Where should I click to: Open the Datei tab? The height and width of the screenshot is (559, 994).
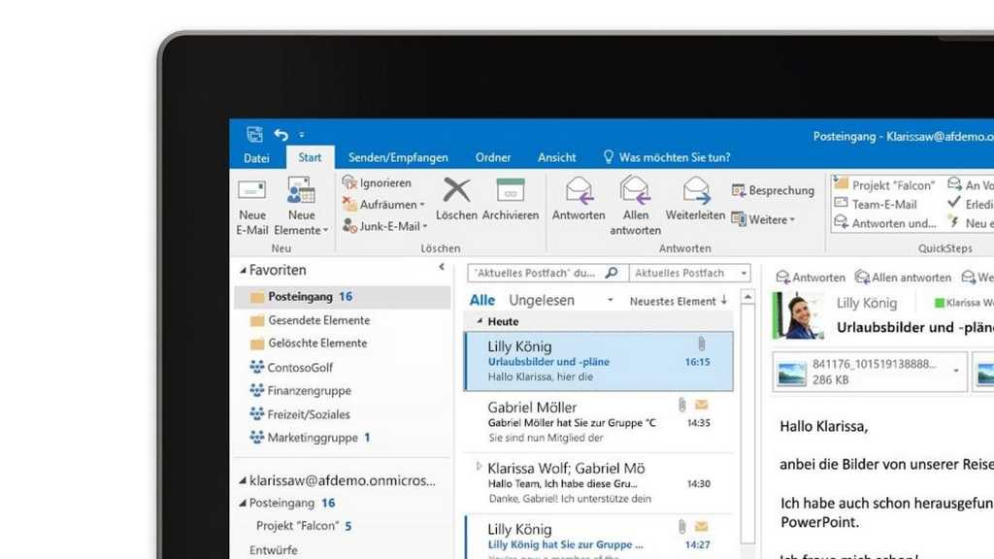[x=256, y=158]
